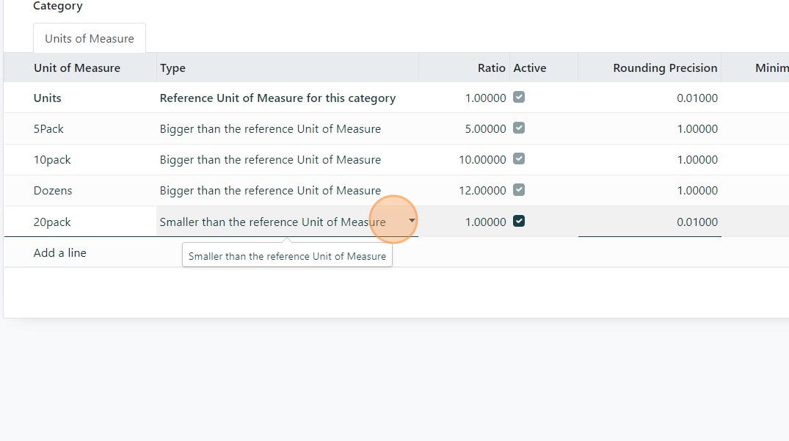Sort by Type column header
The width and height of the screenshot is (789, 441).
173,68
